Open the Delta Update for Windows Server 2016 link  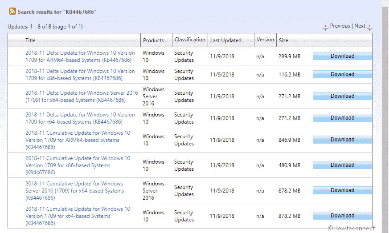pyautogui.click(x=82, y=96)
